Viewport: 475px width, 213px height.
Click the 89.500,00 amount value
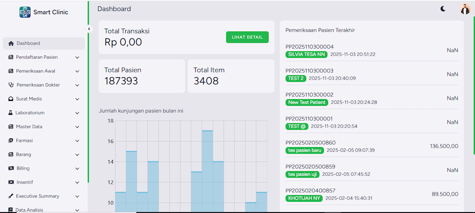tap(445, 194)
